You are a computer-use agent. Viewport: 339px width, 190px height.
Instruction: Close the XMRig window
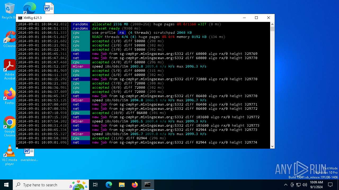[x=268, y=18]
